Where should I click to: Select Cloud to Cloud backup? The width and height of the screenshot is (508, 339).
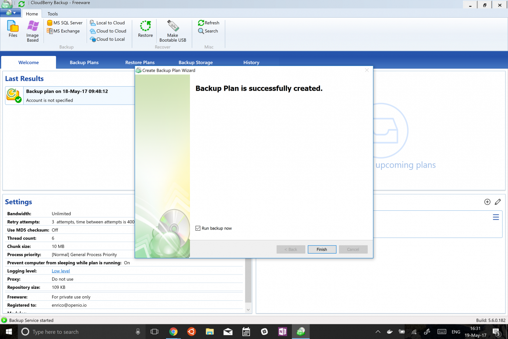[108, 31]
